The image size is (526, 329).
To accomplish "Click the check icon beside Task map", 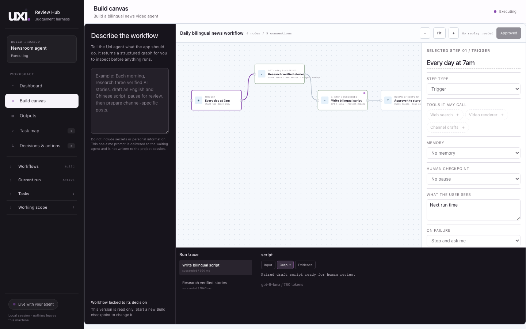I will [13, 131].
